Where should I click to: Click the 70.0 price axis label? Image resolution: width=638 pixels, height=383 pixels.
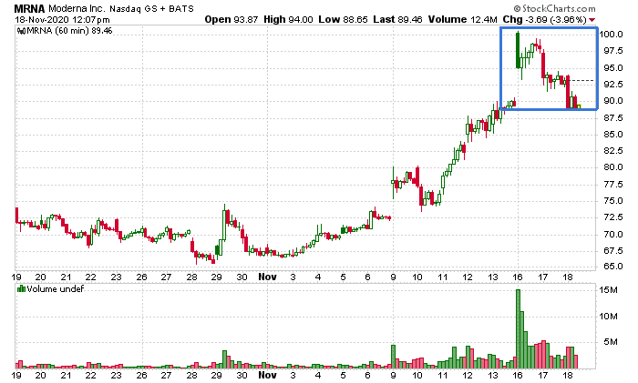613,235
